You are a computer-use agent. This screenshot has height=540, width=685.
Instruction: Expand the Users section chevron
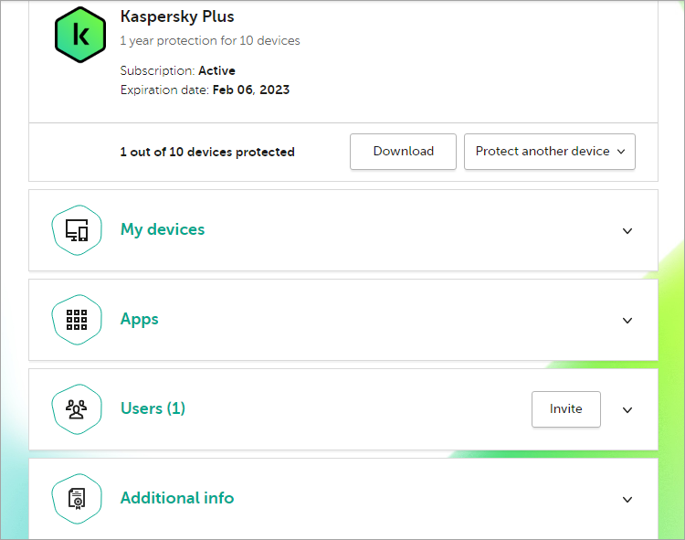627,410
